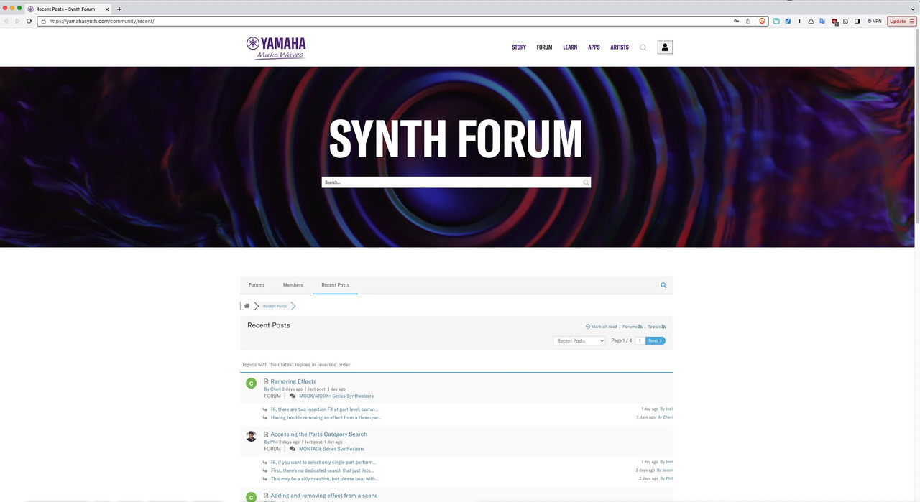The height and width of the screenshot is (502, 920).
Task: Toggle the browser sidebar panel icon
Action: point(857,21)
